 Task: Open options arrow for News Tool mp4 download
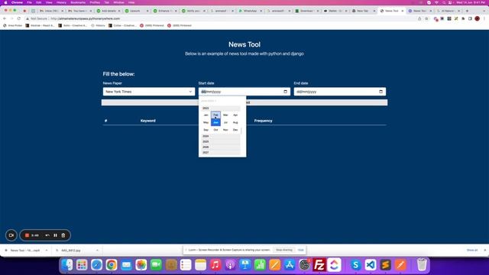[x=47, y=251]
